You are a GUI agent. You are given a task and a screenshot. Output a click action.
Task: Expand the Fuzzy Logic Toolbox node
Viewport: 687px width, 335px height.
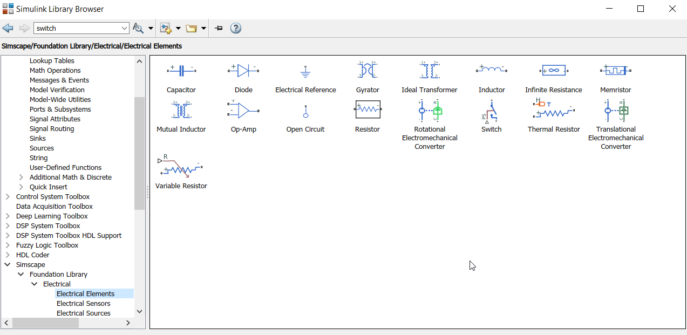pyautogui.click(x=8, y=245)
